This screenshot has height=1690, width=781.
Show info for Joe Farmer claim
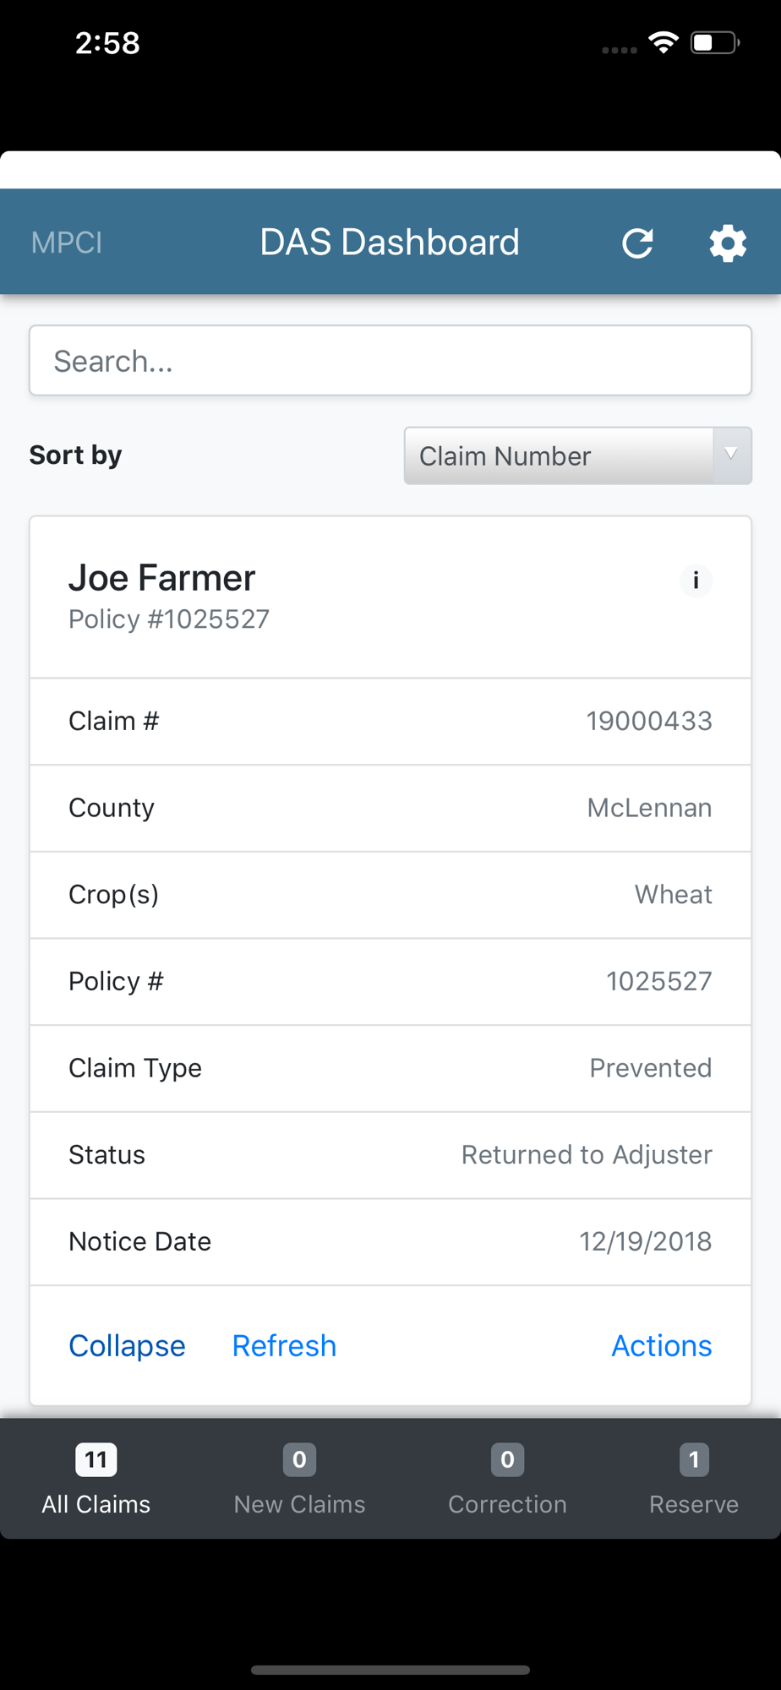tap(696, 581)
